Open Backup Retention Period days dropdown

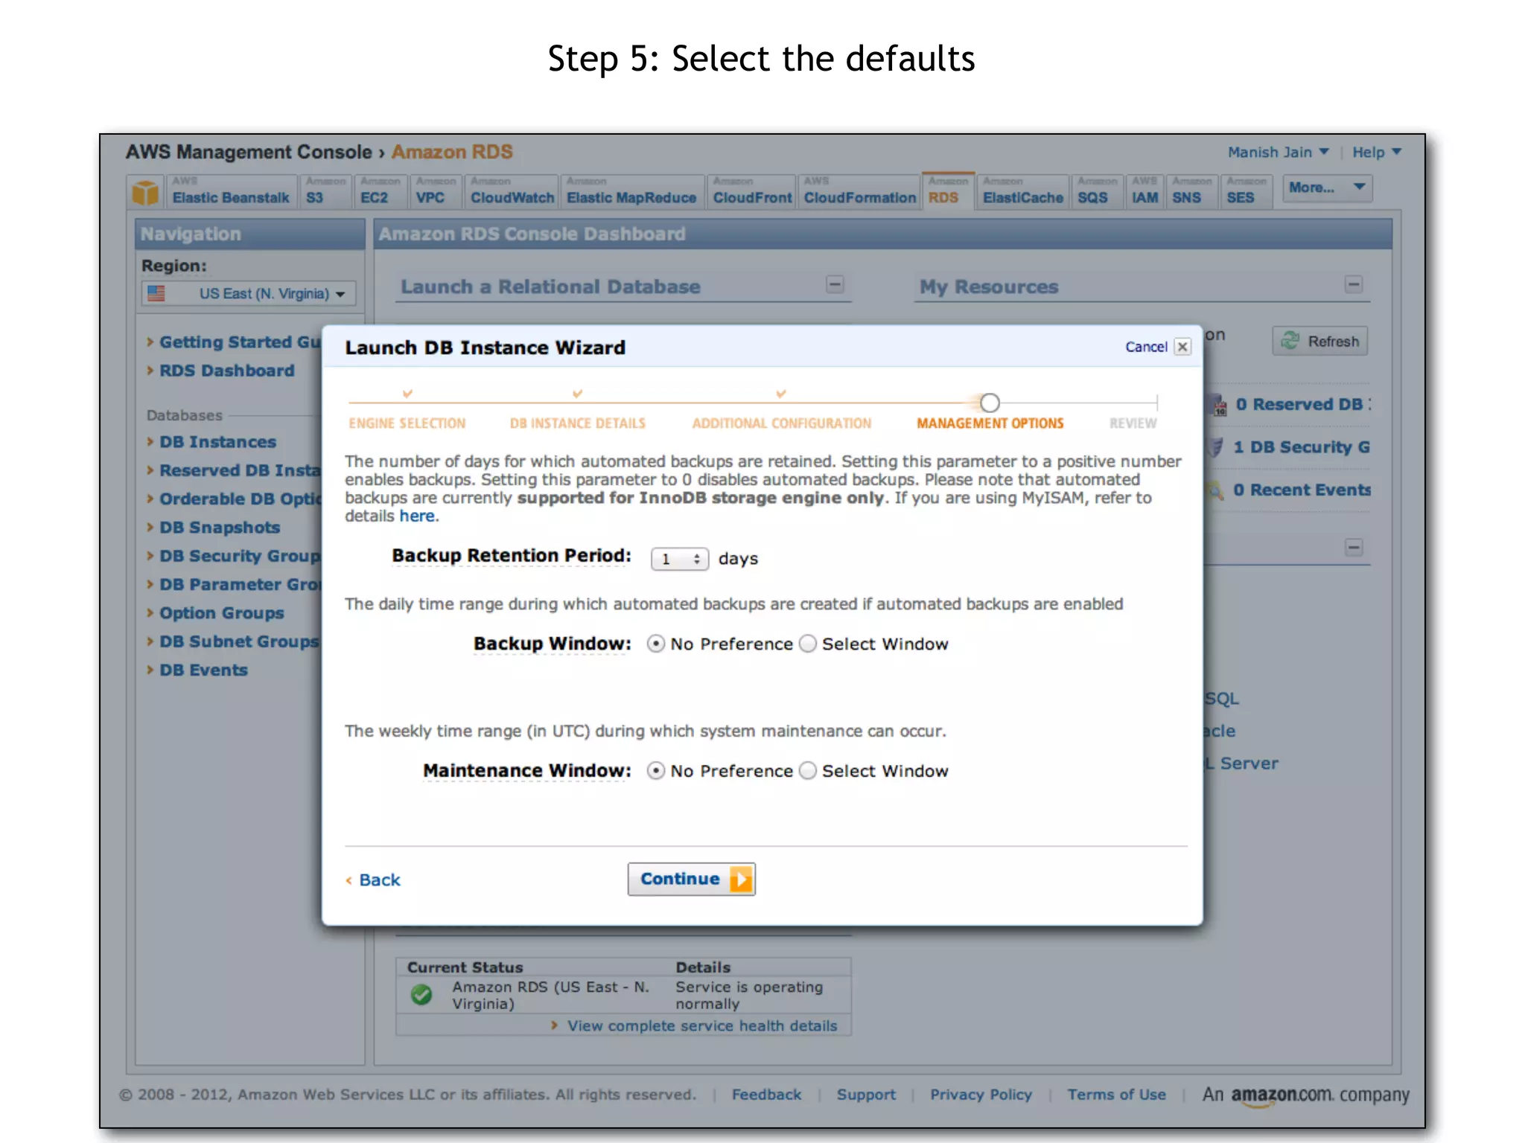679,559
